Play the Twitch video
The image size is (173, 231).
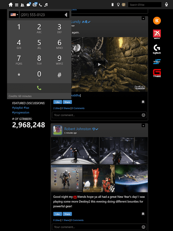pyautogui.click(x=99, y=64)
